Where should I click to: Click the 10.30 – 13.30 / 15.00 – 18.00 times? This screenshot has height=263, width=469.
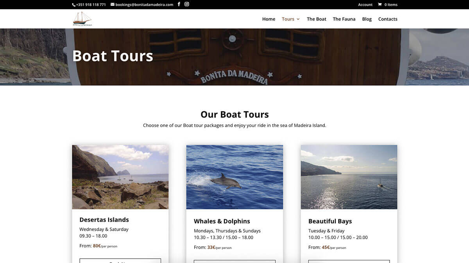click(x=224, y=237)
